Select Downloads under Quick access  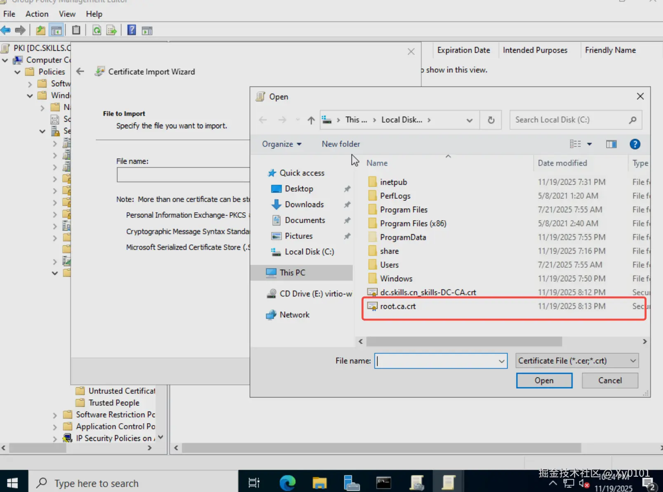(x=304, y=205)
